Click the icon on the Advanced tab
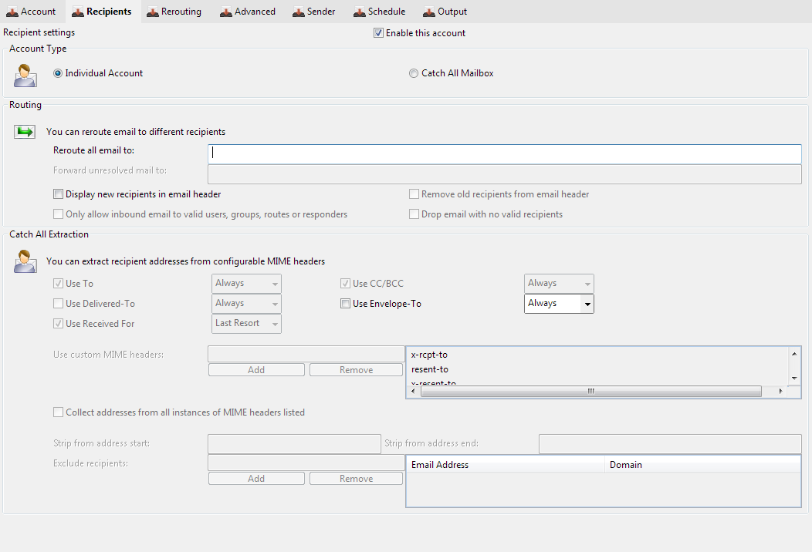812x552 pixels. click(x=225, y=12)
